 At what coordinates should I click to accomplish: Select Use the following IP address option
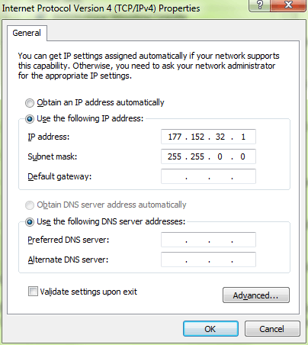click(x=30, y=119)
